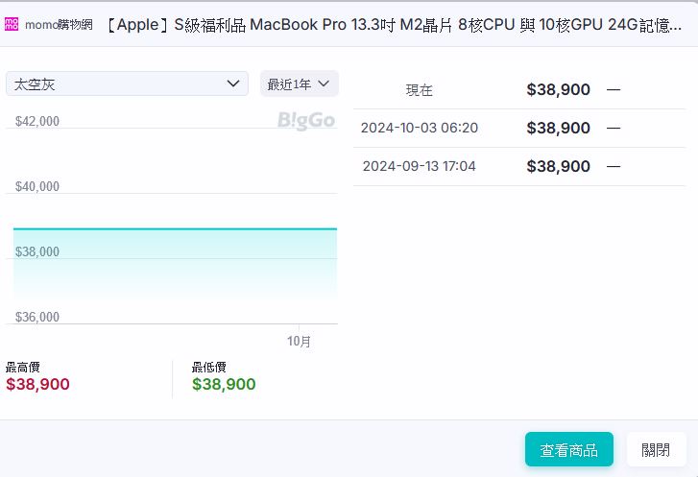Click the momo shopping site logo icon
Viewport: 698px width, 477px height.
[x=12, y=25]
